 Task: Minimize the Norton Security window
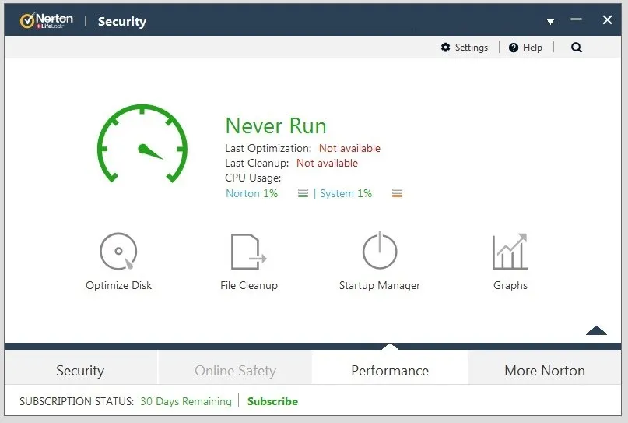click(x=576, y=19)
